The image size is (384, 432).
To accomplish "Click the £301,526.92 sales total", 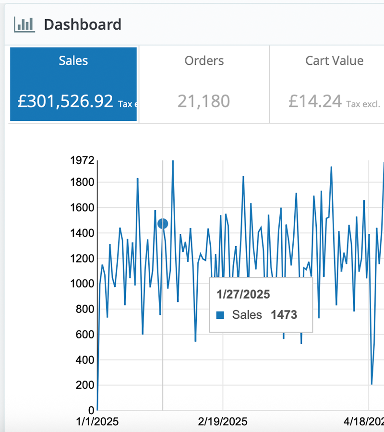I will click(65, 101).
